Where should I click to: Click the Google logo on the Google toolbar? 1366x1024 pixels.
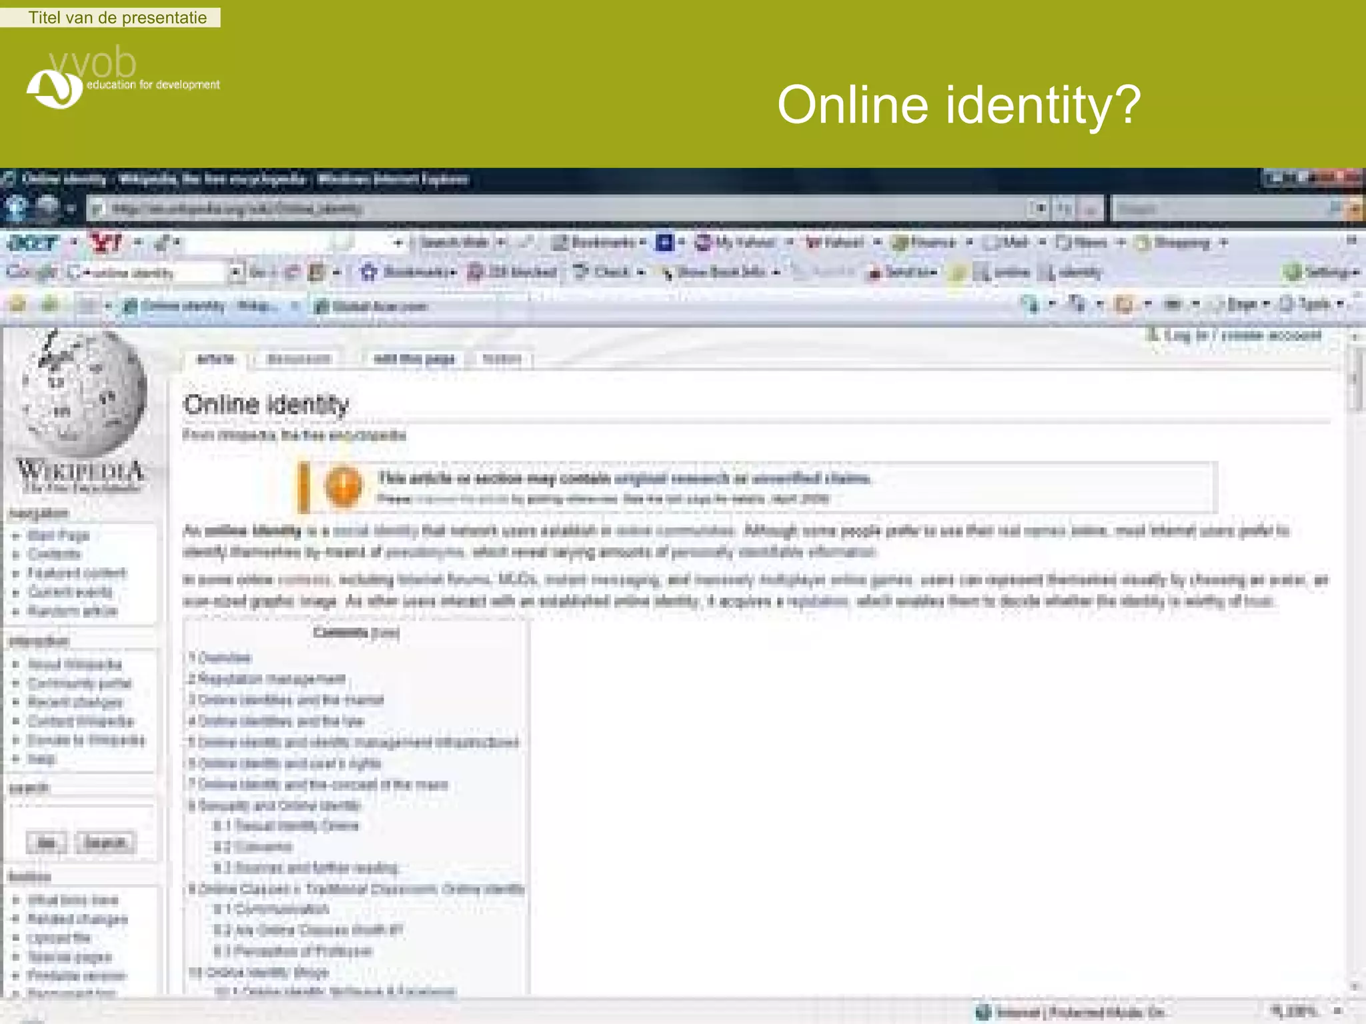31,272
